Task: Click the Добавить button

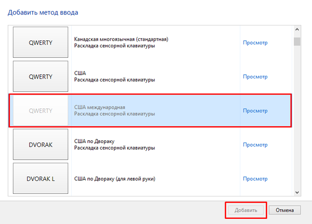Action: point(246,210)
